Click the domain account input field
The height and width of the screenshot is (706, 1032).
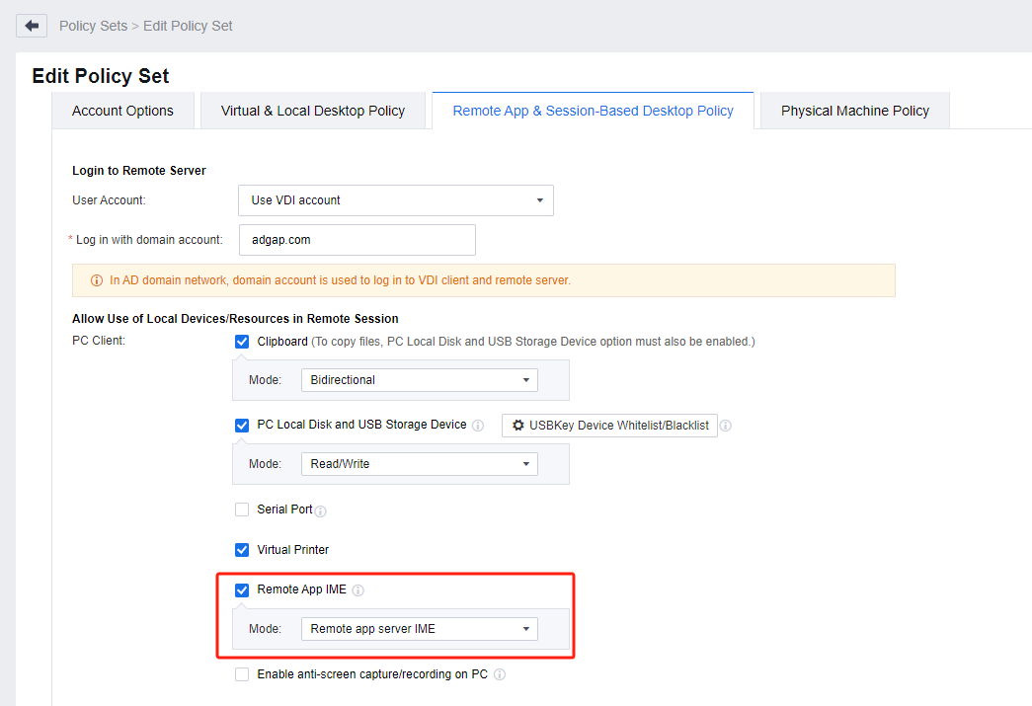(357, 240)
